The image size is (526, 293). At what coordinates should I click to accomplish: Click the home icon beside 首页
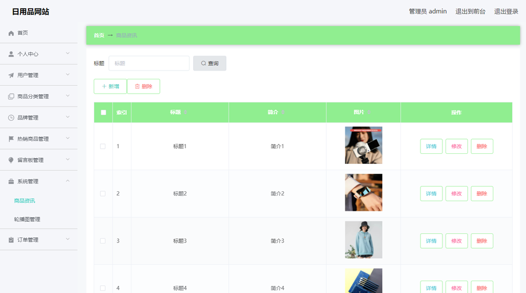(11, 33)
